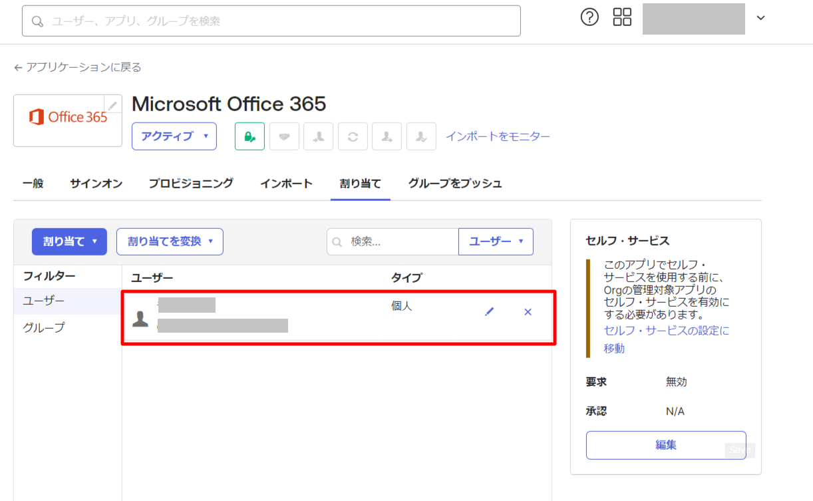Screen dimensions: 813x501
Task: Remove the assigned user with the X icon
Action: tap(528, 311)
